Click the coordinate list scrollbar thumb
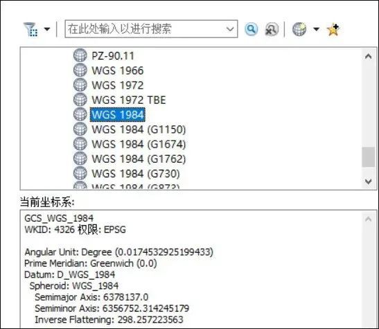Image resolution: width=379 pixels, height=329 pixels. point(369,157)
